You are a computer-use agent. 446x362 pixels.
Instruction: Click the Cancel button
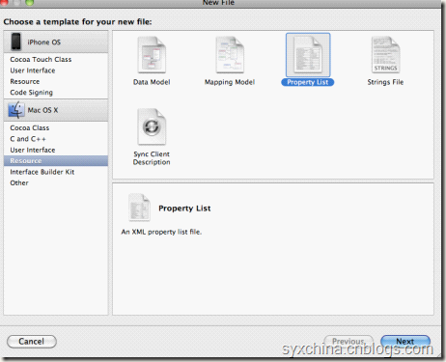[x=32, y=342]
